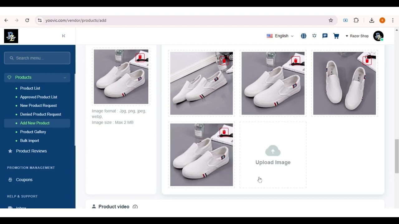This screenshot has height=224, width=399.
Task: Click the Upload Image label
Action: click(x=273, y=162)
